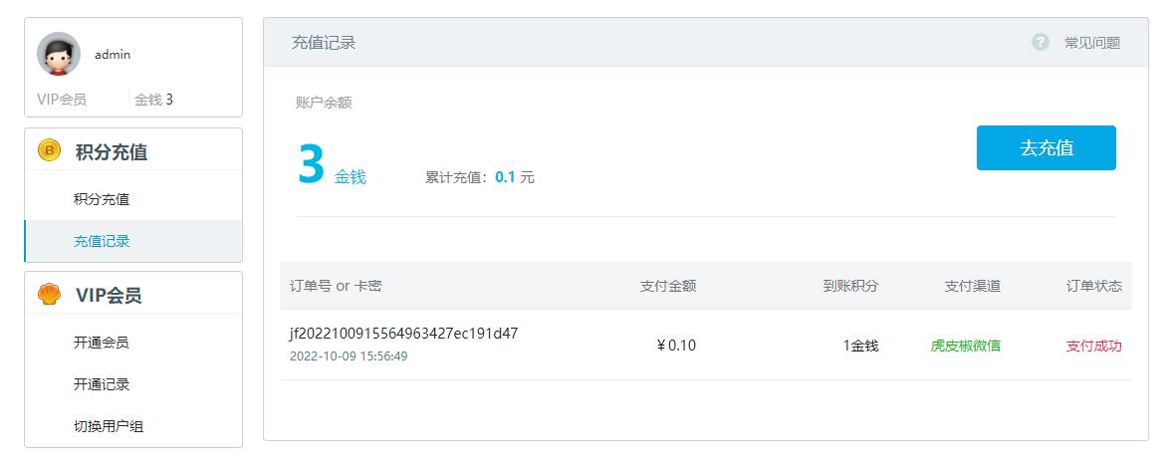The image size is (1171, 469).
Task: Open 积分充值 in the sidebar menu
Action: (102, 199)
